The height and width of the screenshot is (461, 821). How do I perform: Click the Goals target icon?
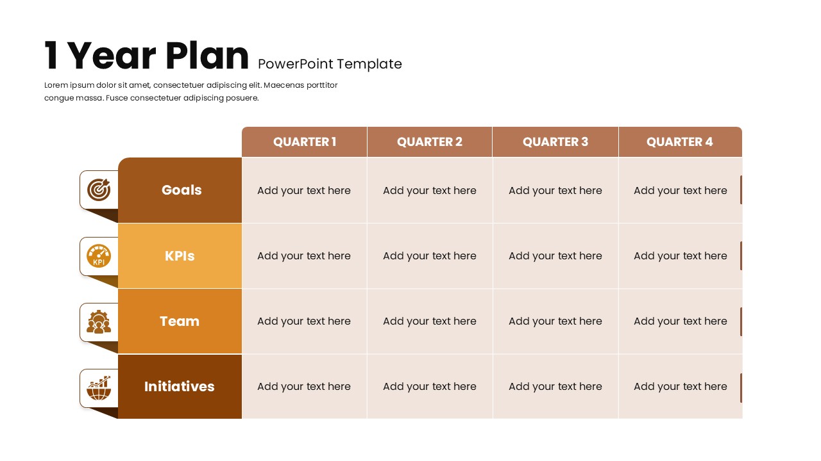pyautogui.click(x=99, y=190)
